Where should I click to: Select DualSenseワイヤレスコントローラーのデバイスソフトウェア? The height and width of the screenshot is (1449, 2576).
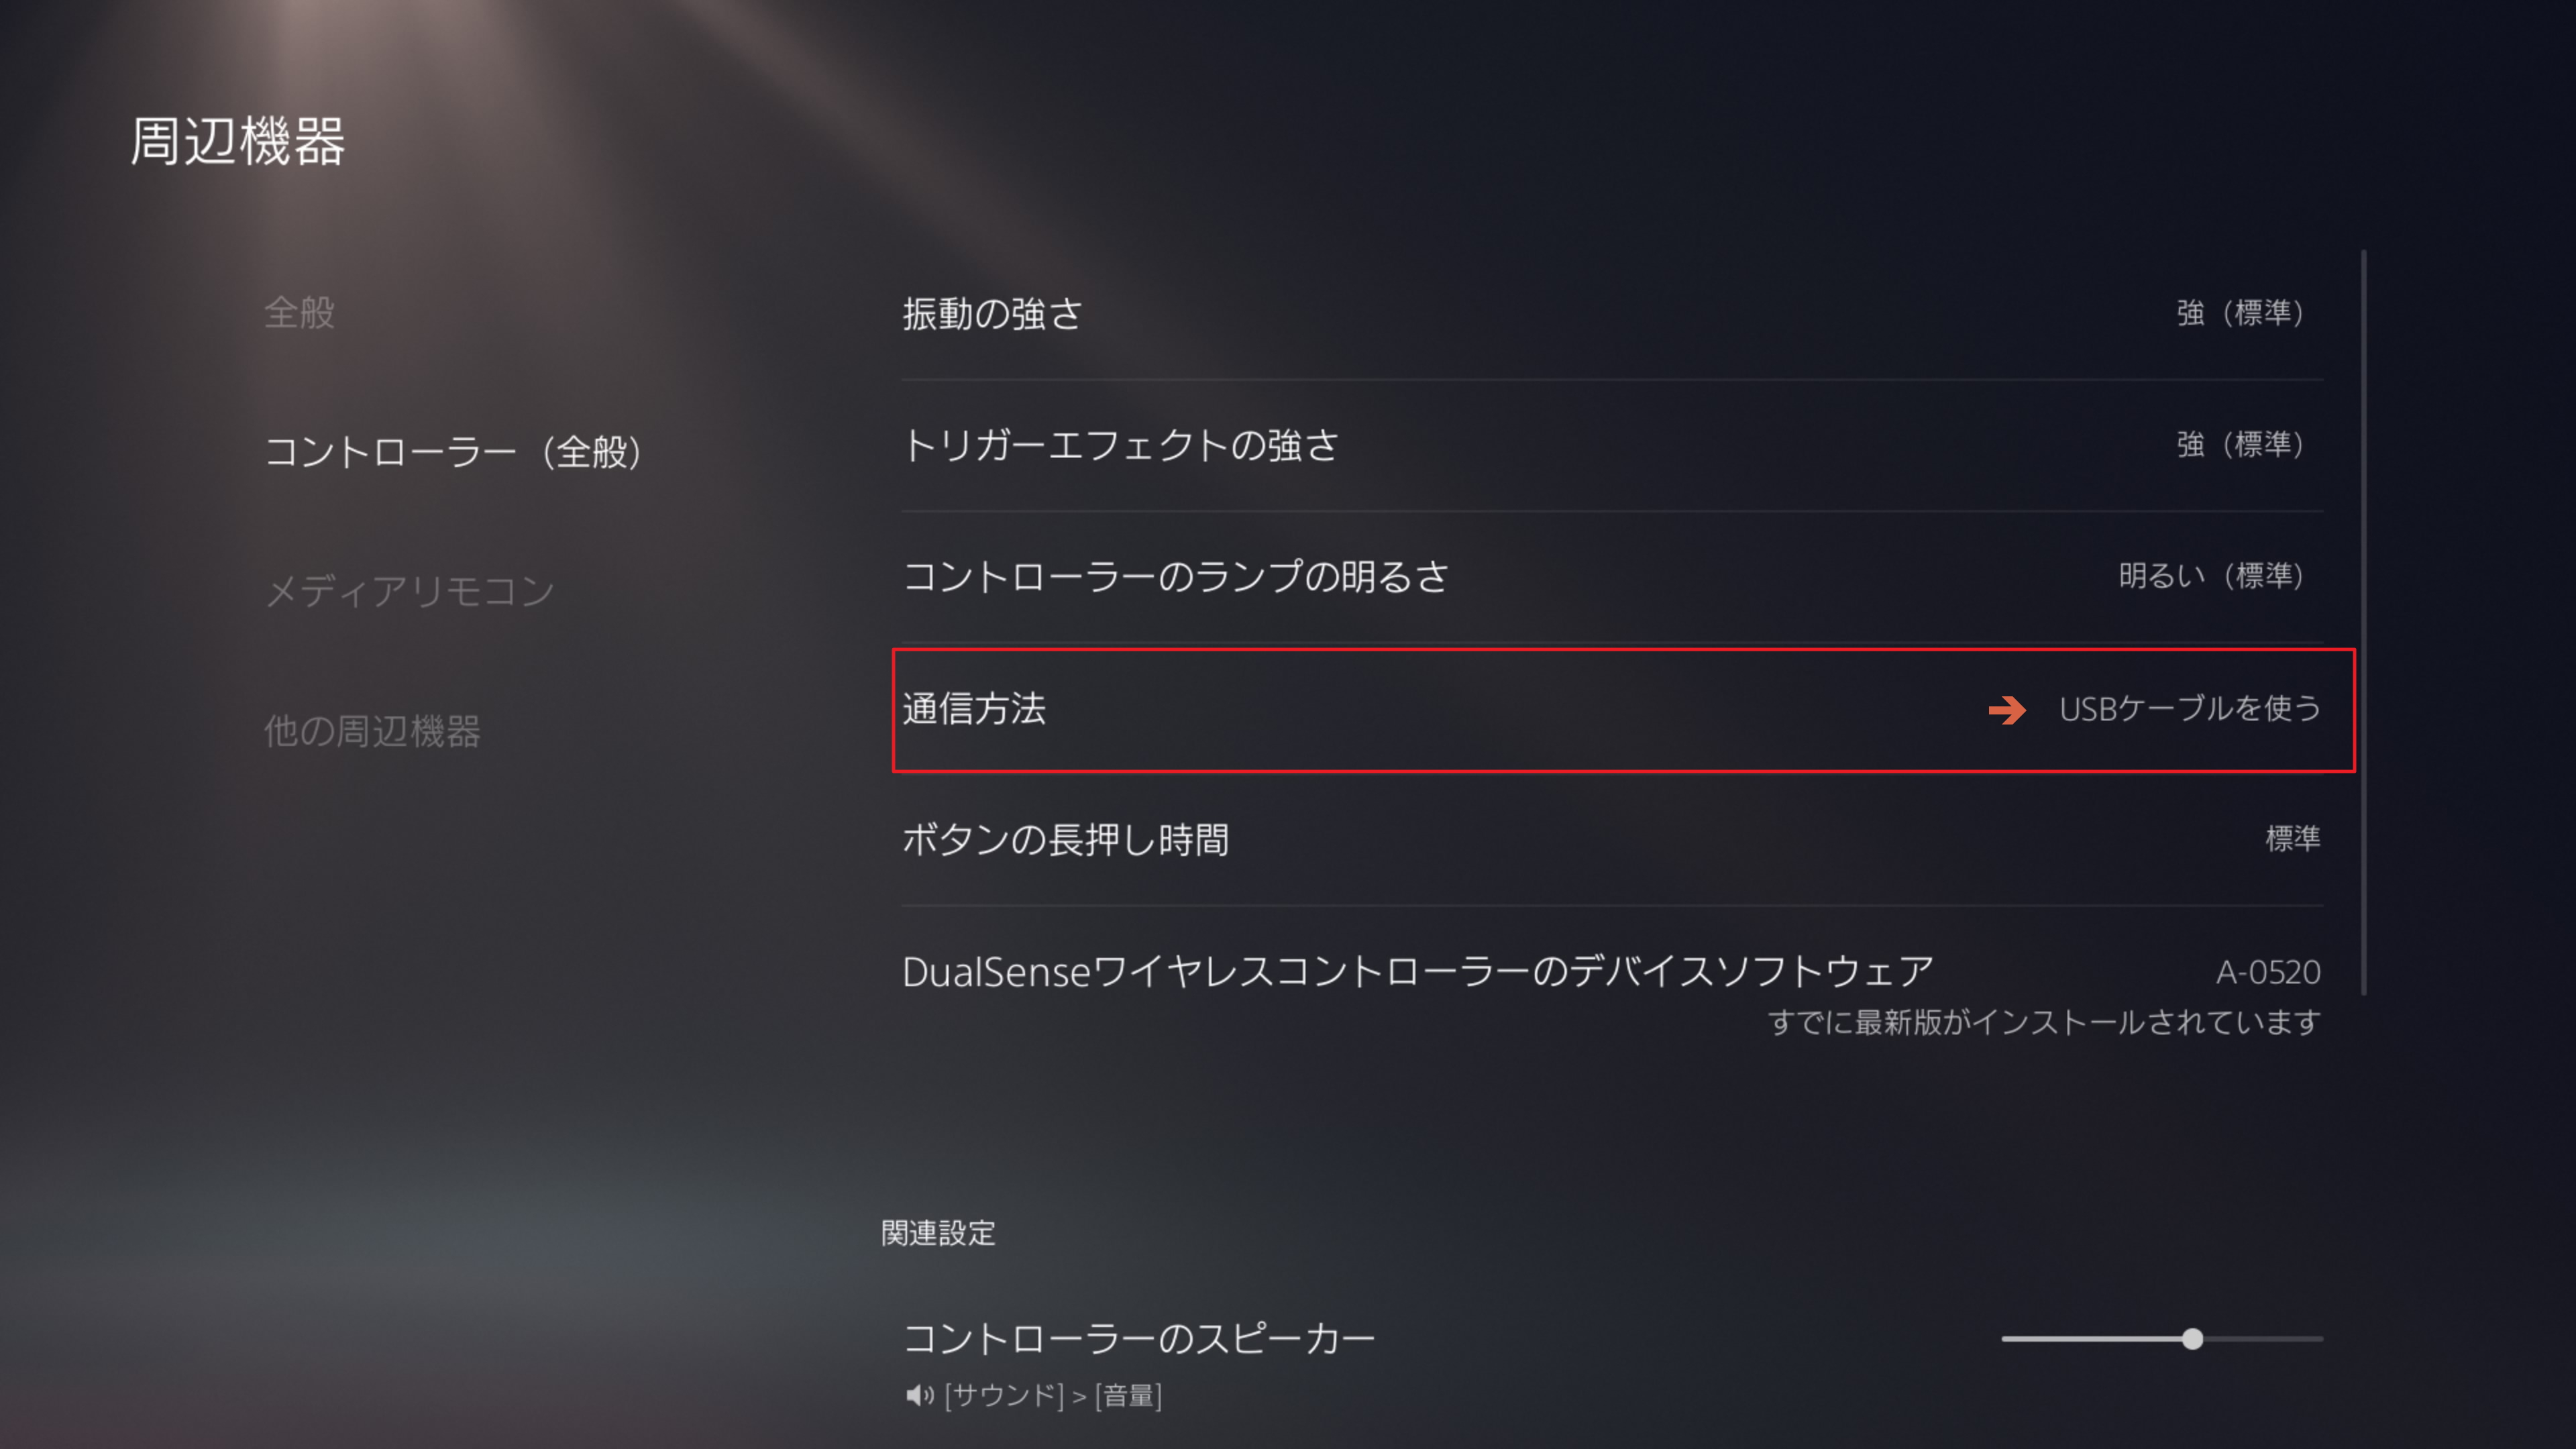[x=1417, y=972]
